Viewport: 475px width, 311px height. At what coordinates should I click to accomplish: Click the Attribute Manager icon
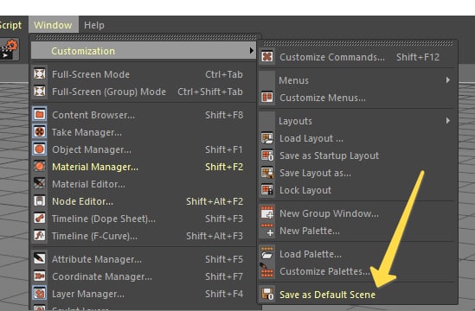point(40,258)
